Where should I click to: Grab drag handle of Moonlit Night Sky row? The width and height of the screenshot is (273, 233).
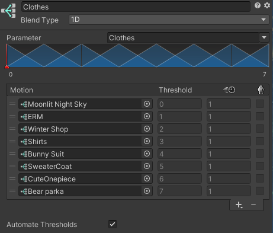pos(12,104)
